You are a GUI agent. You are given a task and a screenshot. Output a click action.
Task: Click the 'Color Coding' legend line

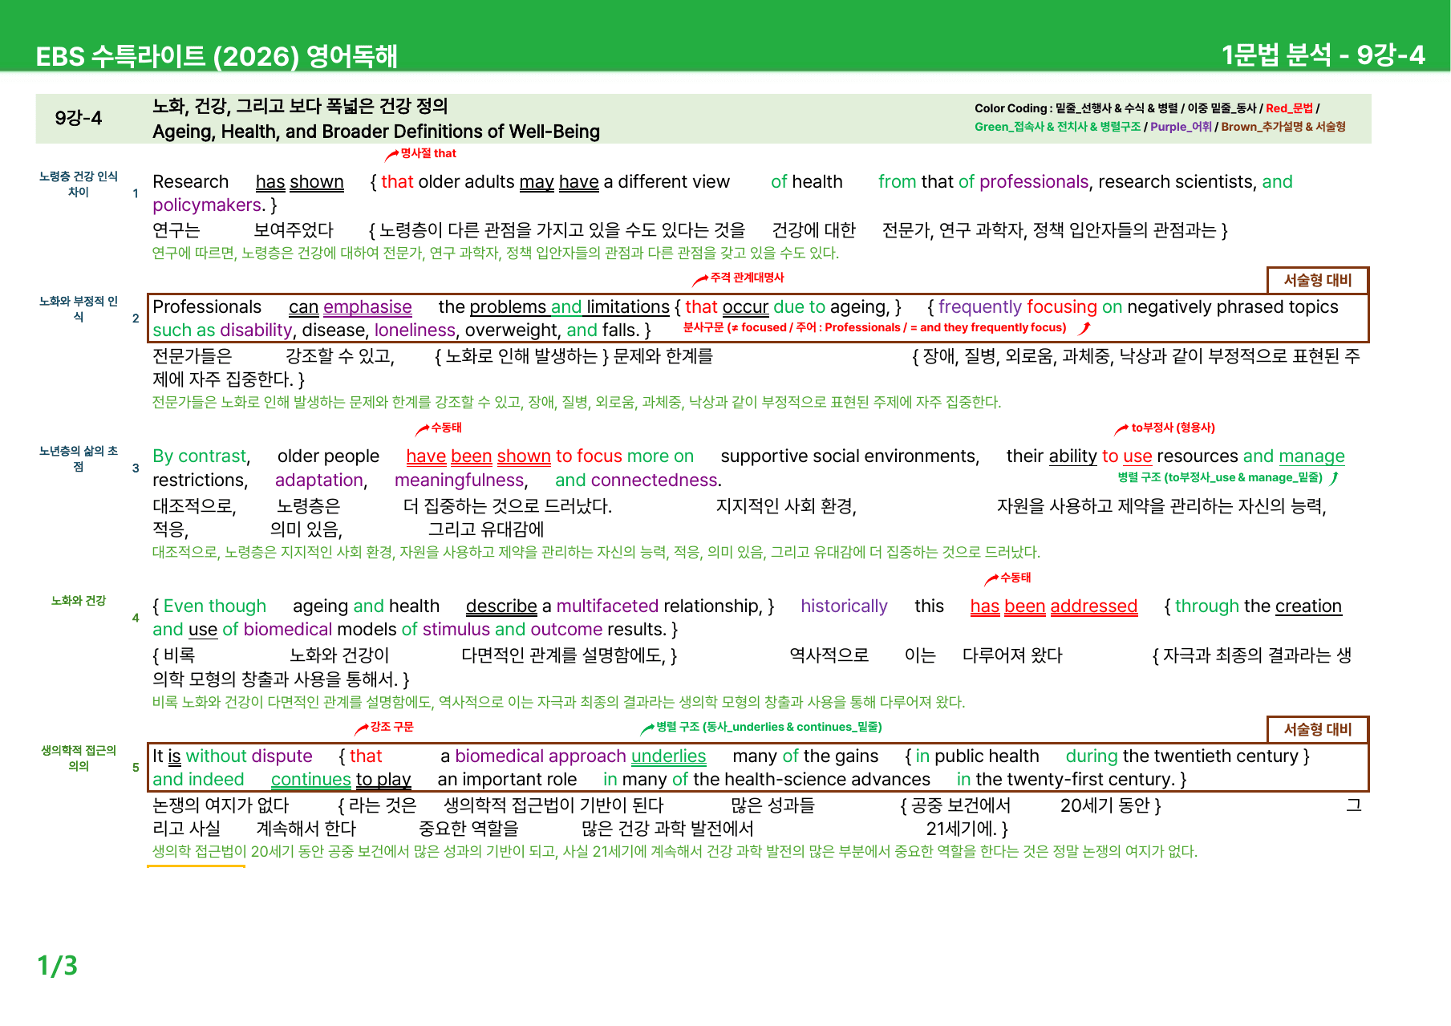tap(1147, 108)
